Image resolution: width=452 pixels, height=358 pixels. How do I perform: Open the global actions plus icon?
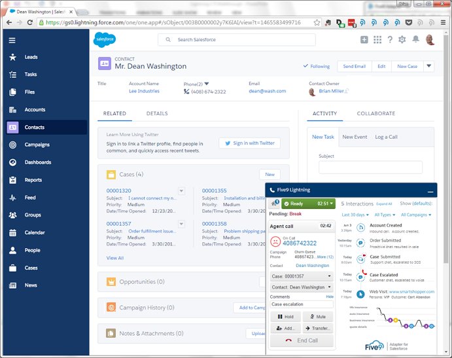click(x=364, y=39)
